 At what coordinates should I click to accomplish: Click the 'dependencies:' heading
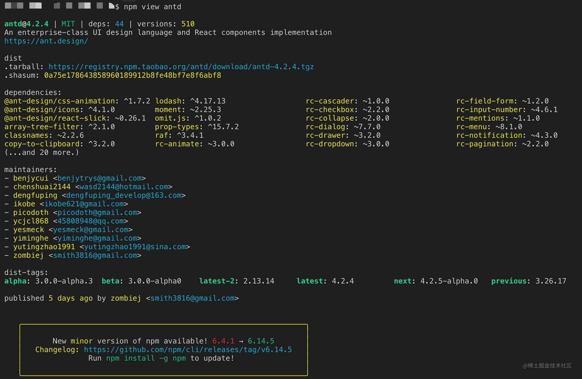(33, 92)
